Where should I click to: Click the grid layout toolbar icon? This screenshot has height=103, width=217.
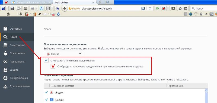pos(48,8)
